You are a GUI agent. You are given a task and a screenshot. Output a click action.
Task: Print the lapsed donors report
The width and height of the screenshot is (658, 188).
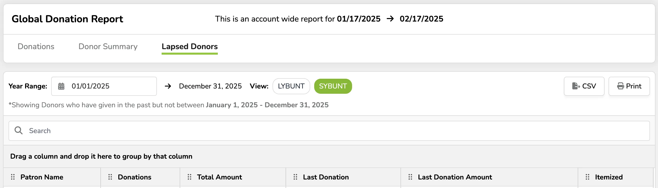[629, 86]
